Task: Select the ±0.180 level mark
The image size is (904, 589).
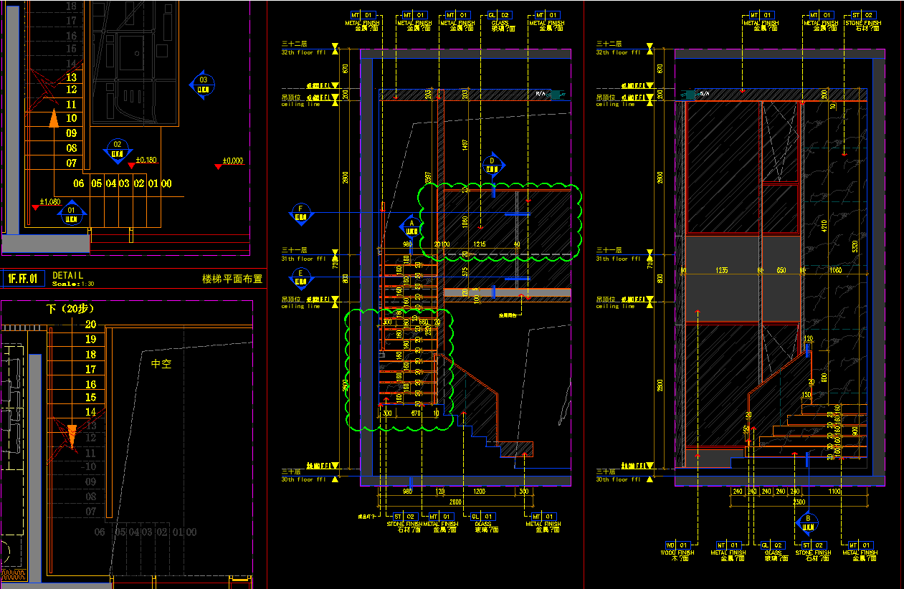Action: point(146,160)
